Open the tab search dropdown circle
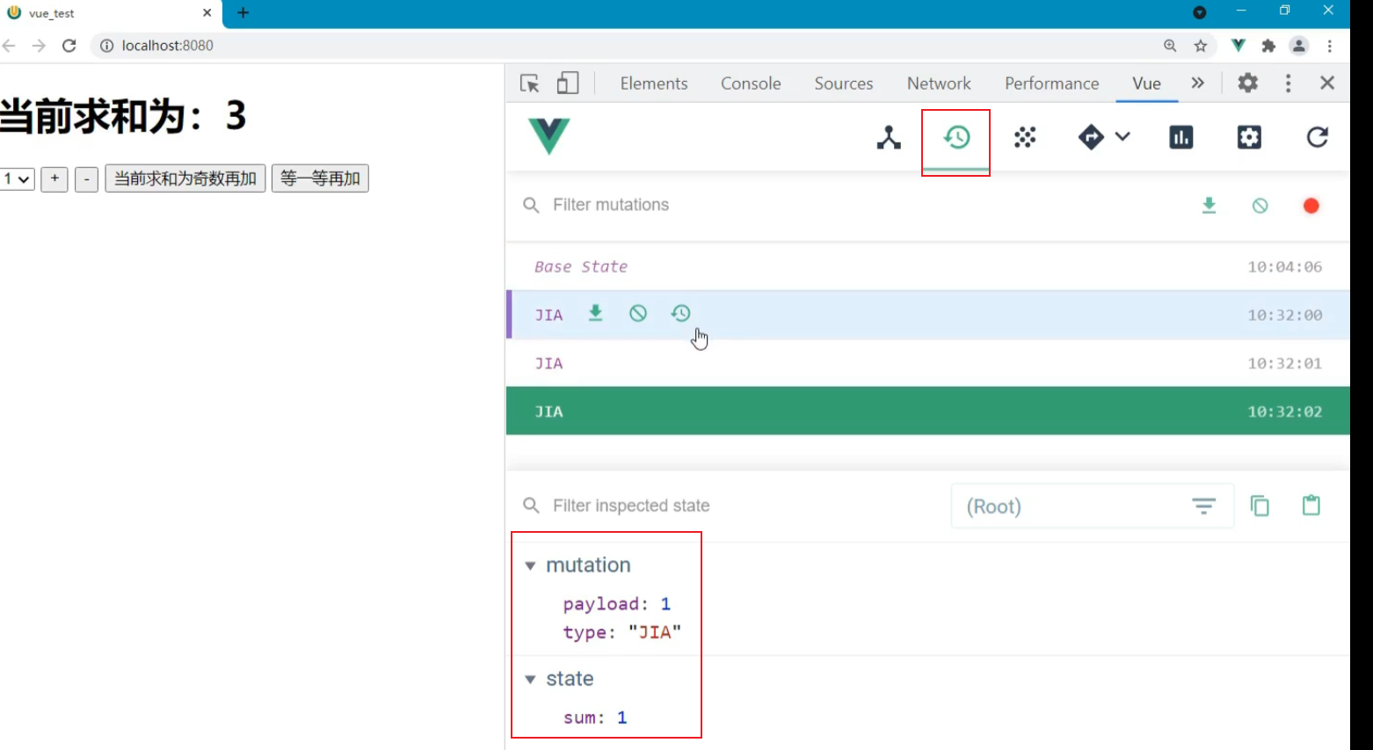 coord(1200,12)
